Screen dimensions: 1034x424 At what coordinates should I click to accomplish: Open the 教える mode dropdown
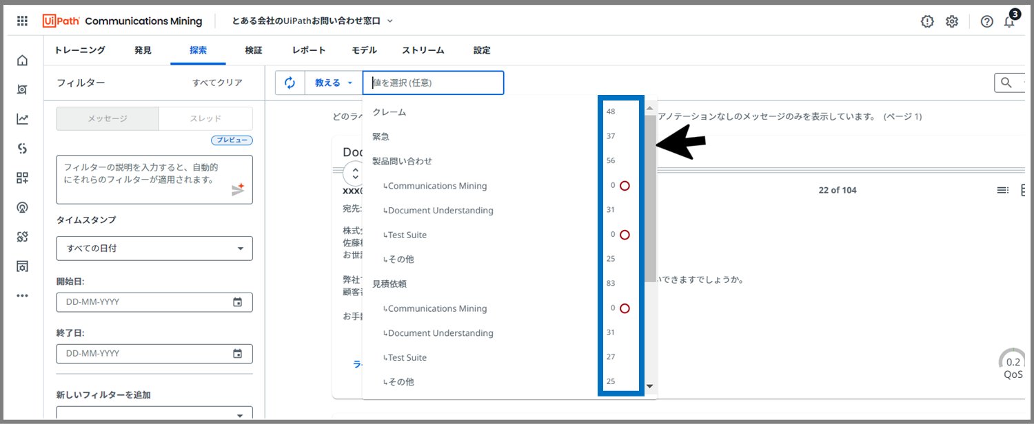[334, 83]
